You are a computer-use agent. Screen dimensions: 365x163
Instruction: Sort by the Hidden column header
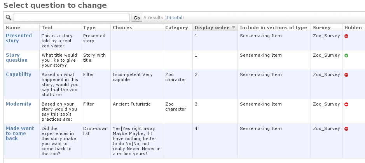click(353, 28)
